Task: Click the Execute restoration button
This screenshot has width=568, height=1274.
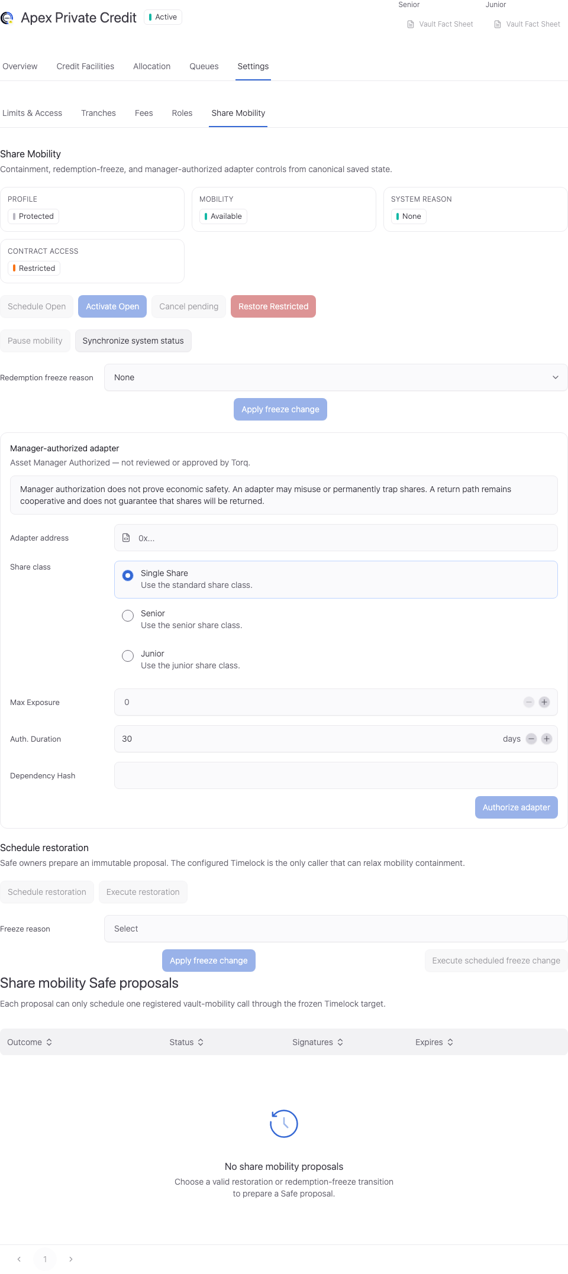Action: [x=143, y=892]
